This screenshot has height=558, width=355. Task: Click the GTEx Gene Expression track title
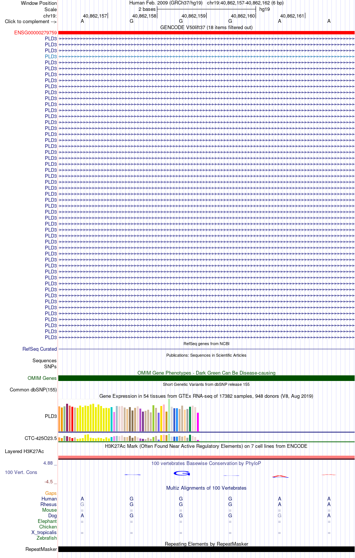coord(206,396)
